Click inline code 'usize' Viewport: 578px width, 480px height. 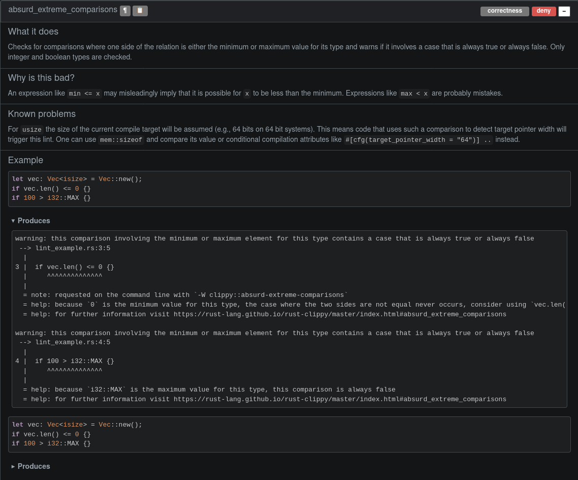click(x=31, y=130)
